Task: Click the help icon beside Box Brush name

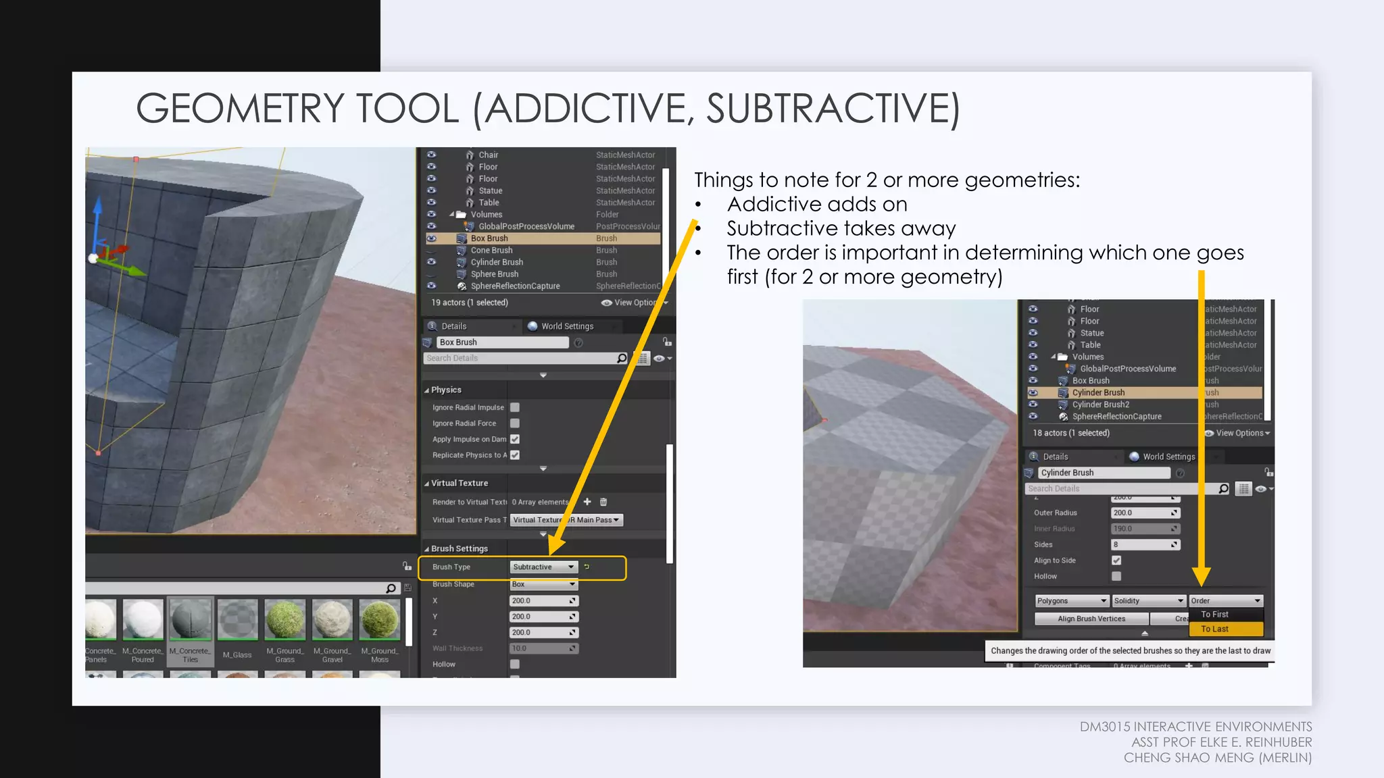Action: point(578,342)
